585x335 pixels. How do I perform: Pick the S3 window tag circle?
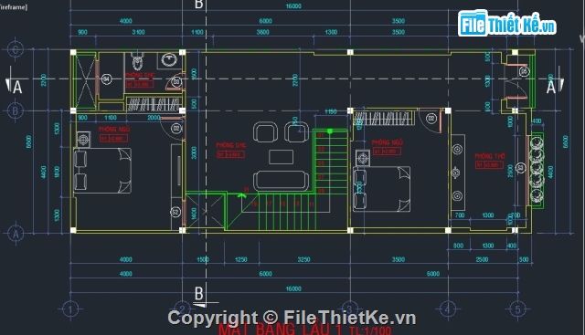tap(520, 167)
